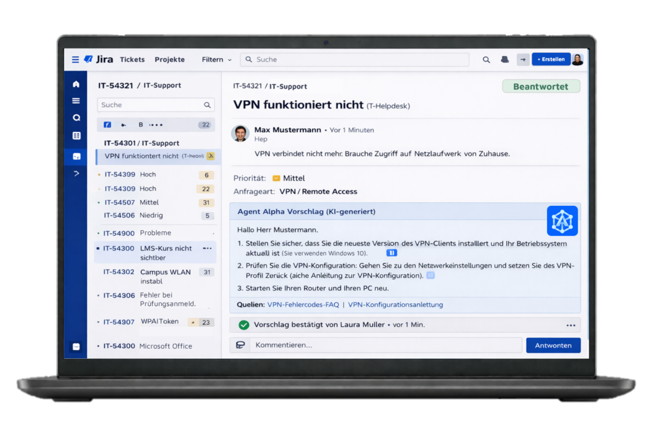Open the hamburger menu next to Jira logo
The image size is (652, 429).
point(75,59)
